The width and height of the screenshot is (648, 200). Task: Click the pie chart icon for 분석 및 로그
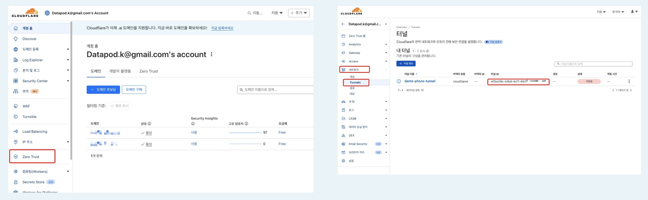point(16,70)
